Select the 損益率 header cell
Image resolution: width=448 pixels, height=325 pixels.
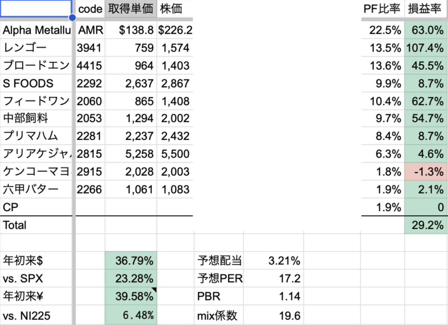click(426, 9)
